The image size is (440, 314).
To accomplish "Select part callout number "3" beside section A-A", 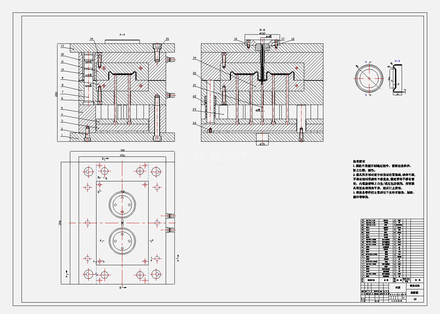I will coord(62,121).
